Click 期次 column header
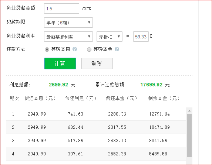Viewport: 212px width, 165px height. point(14,98)
